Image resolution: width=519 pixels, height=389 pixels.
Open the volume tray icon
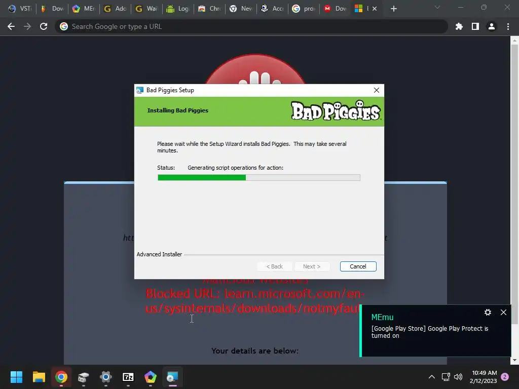458,377
